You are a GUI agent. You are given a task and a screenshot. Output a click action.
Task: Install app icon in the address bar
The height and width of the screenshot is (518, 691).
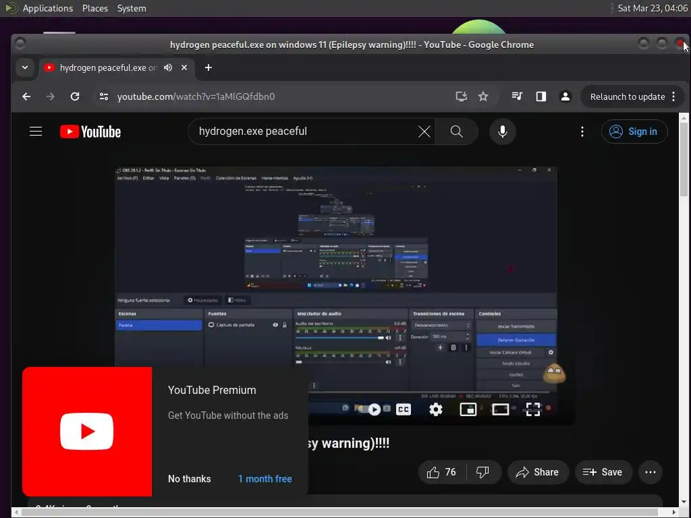point(461,96)
